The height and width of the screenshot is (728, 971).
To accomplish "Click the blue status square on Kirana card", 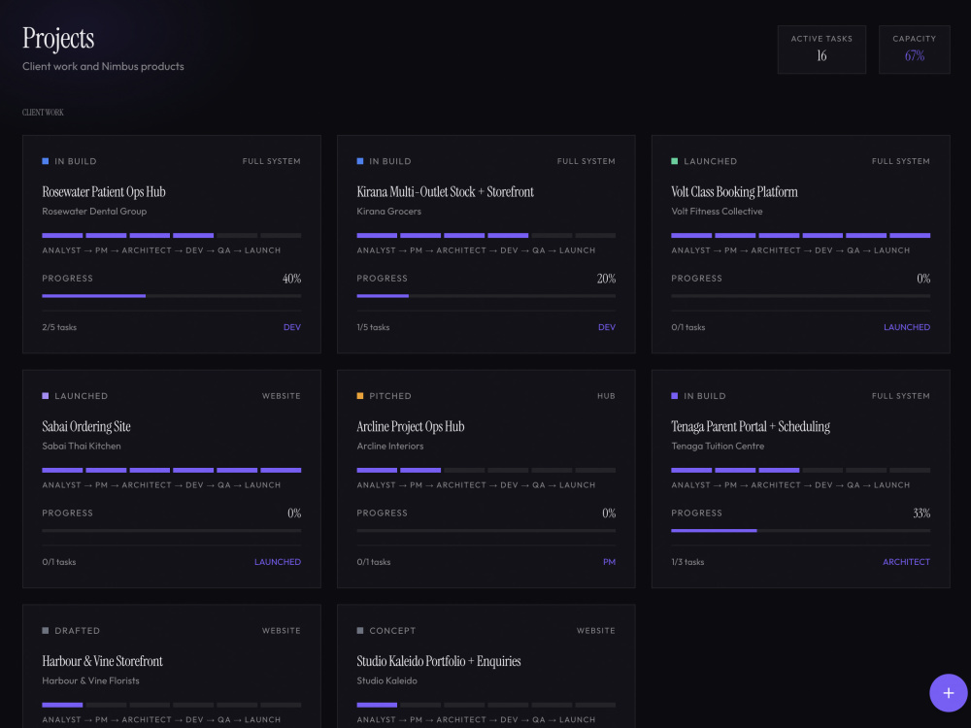I will click(x=360, y=161).
